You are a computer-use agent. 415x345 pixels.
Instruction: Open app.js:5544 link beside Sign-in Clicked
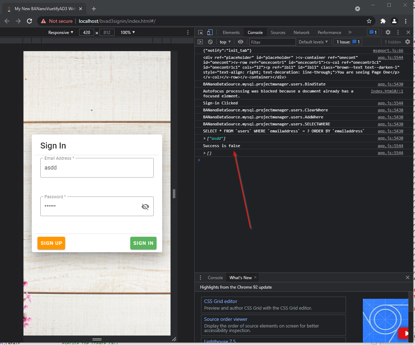[x=390, y=103]
